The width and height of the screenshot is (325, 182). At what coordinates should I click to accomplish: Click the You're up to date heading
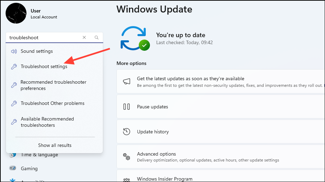point(181,35)
